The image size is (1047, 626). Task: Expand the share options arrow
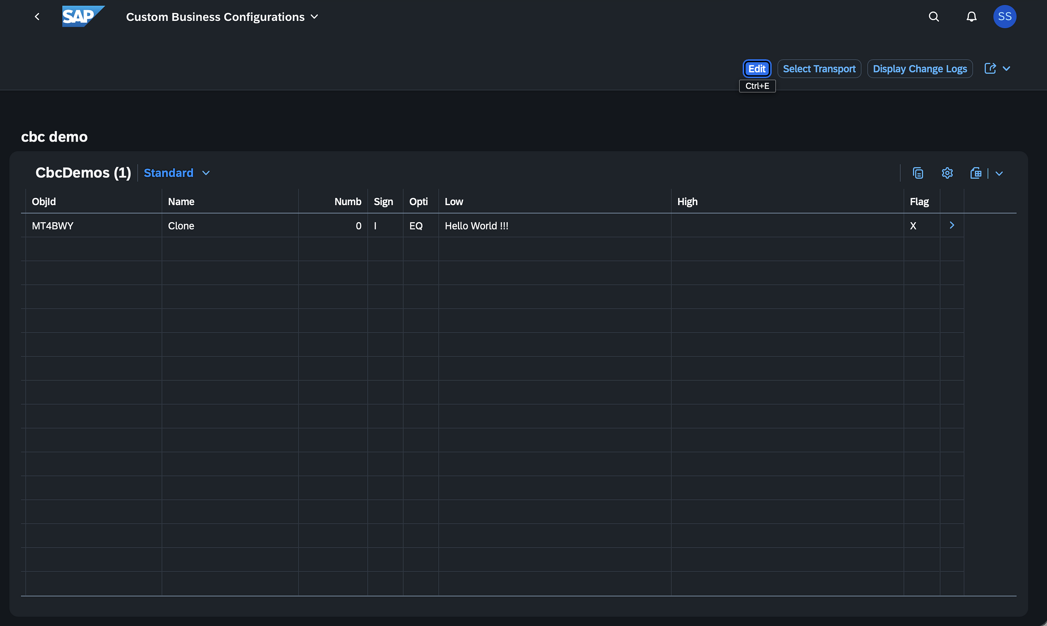tap(1006, 69)
